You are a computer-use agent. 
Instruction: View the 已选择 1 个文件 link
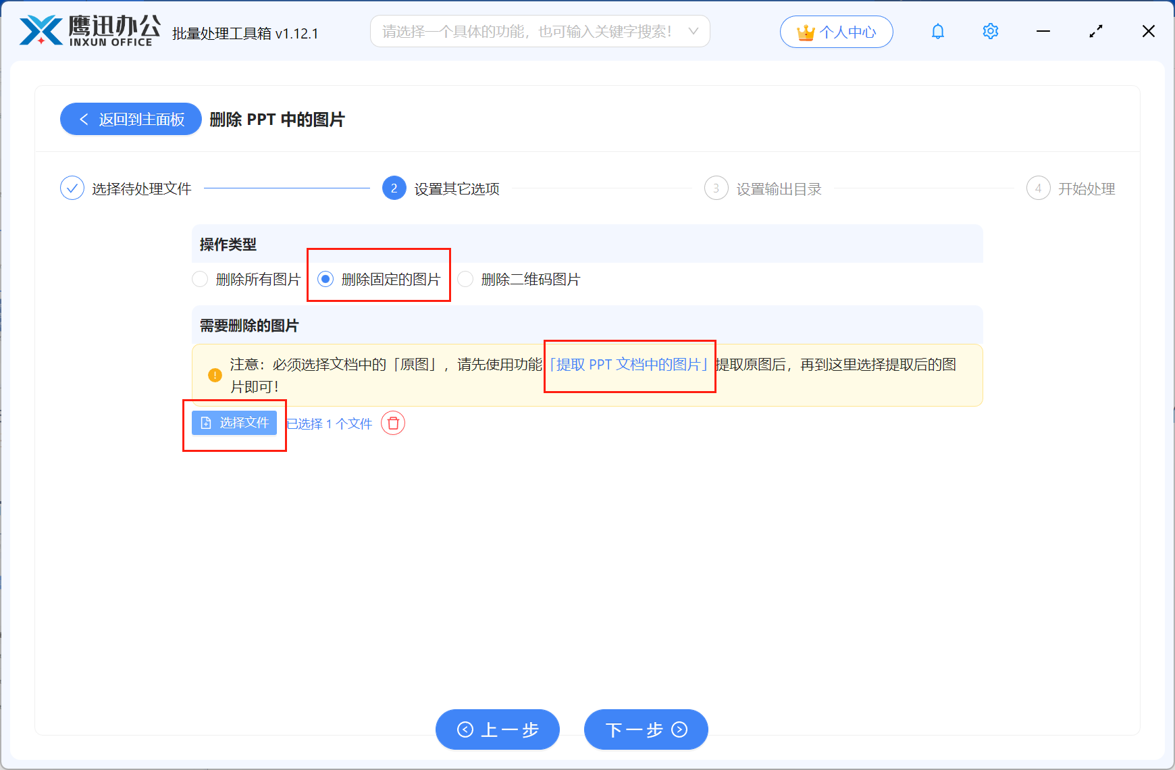[x=329, y=423]
